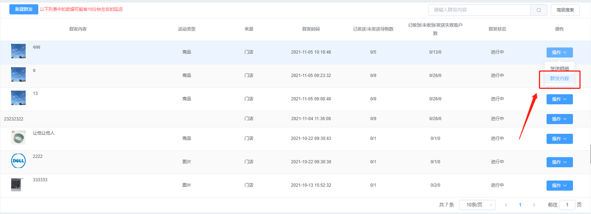The width and height of the screenshot is (591, 214).
Task: Click sky thumbnail in the 13 row
Action: [18, 98]
